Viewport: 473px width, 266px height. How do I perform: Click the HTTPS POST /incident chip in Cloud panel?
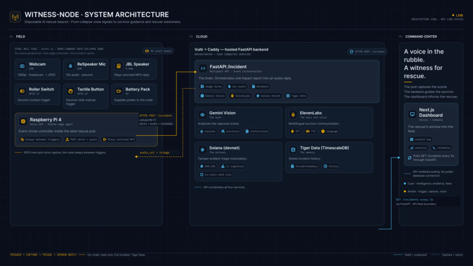click(x=367, y=52)
